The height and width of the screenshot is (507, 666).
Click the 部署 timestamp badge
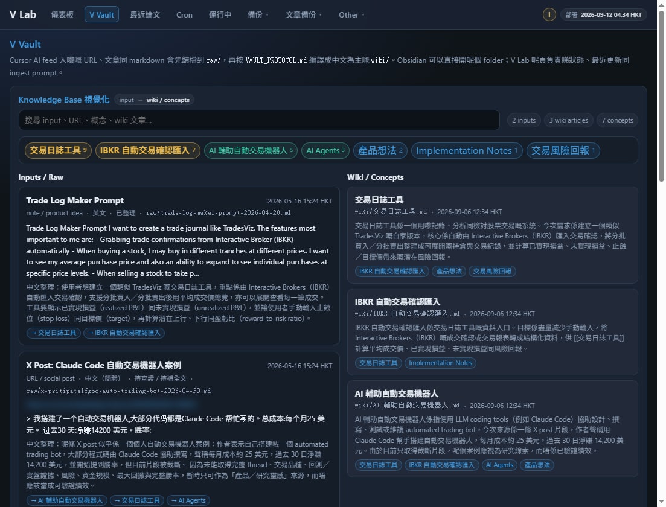tap(604, 14)
